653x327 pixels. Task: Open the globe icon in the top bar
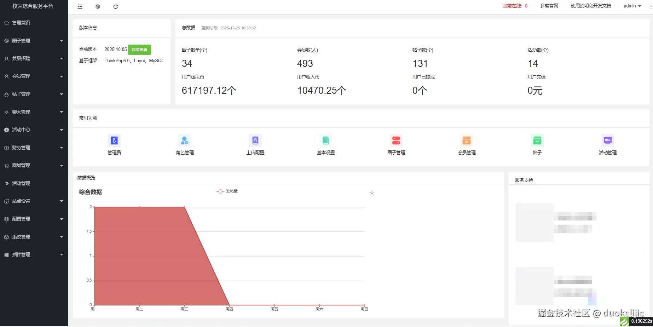coord(98,7)
